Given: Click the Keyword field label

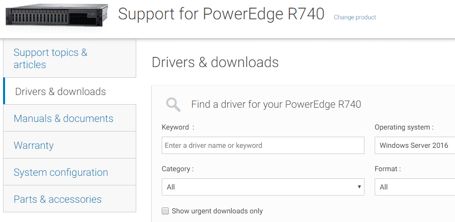Looking at the screenshot, I should click(175, 127).
